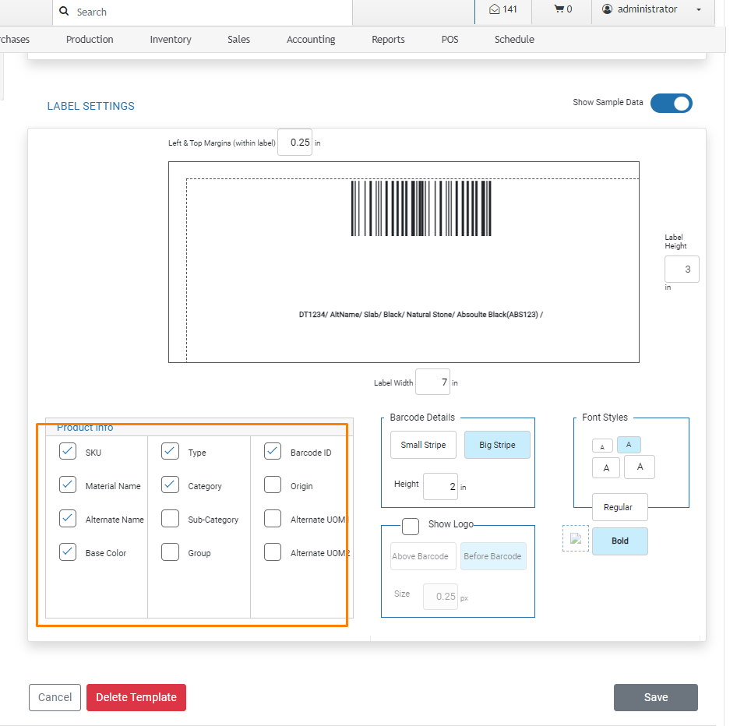Check the Alternate UOM1 checkbox
Image resolution: width=751 pixels, height=726 pixels.
pos(273,518)
